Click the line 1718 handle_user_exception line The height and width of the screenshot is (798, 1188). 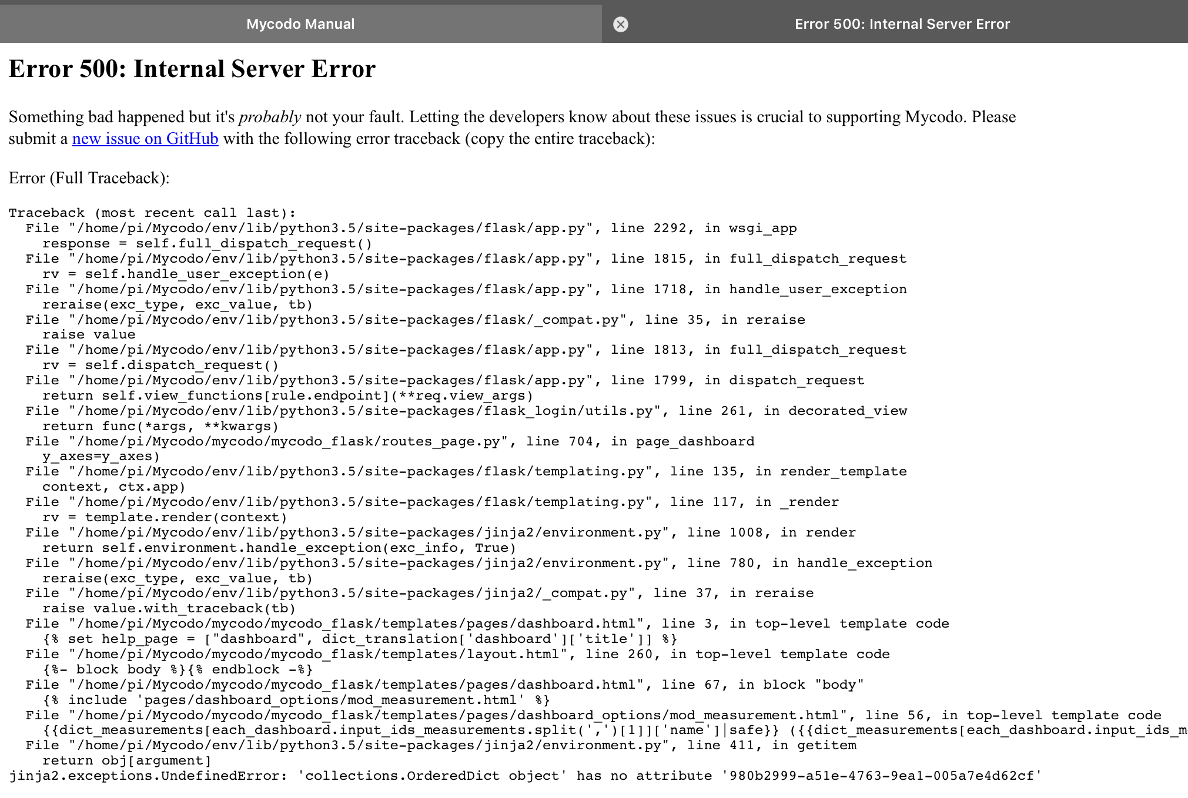coord(466,289)
